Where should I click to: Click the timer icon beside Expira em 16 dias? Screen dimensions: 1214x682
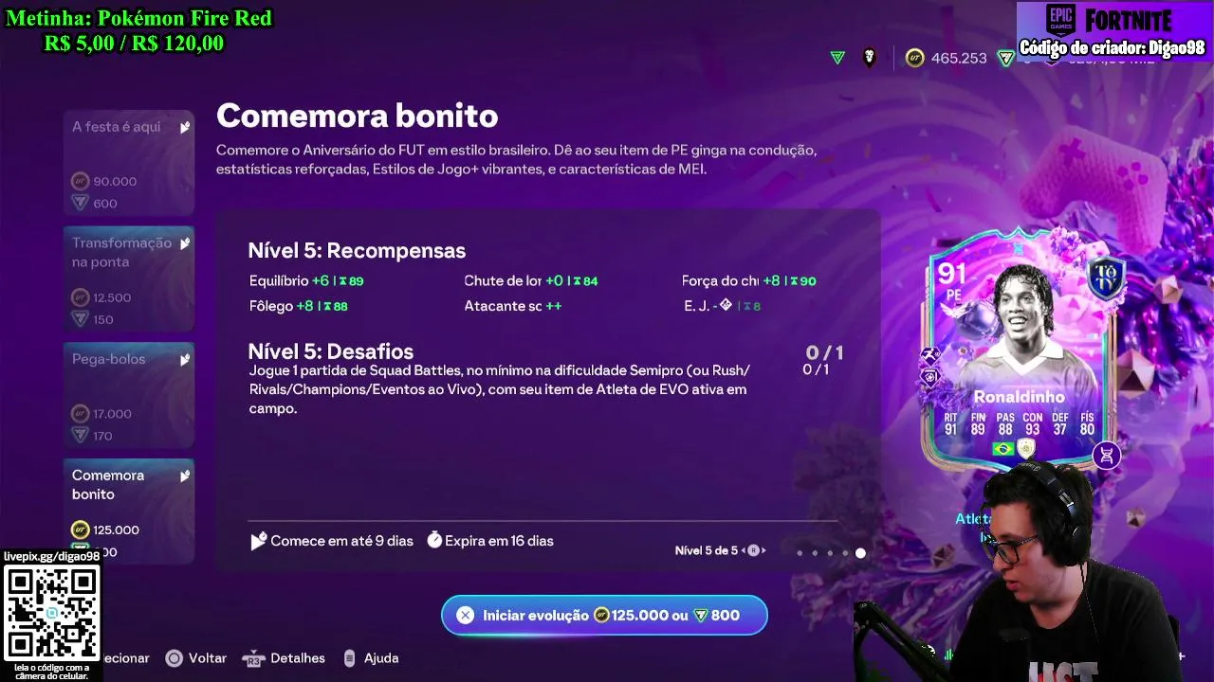[434, 540]
